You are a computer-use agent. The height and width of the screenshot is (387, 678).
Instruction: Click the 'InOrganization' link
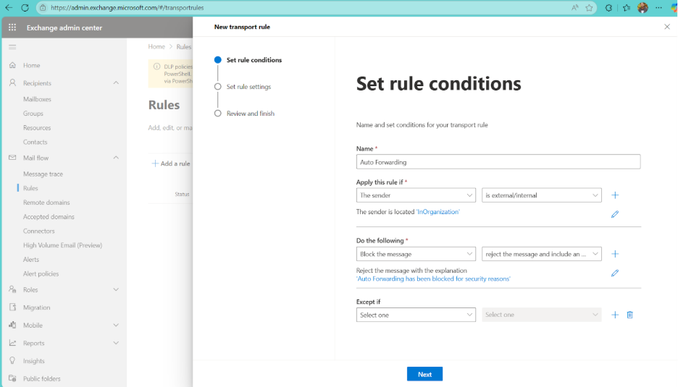tap(438, 212)
